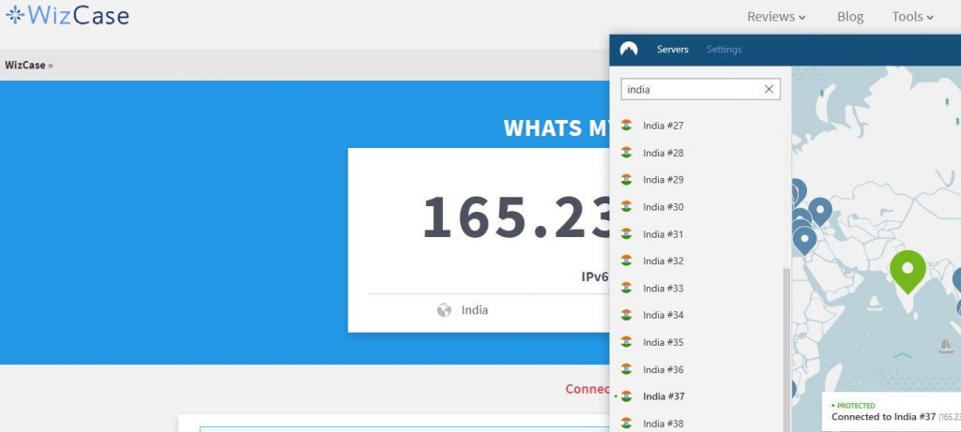Click the NordVPN mountain logo icon

pyautogui.click(x=629, y=50)
